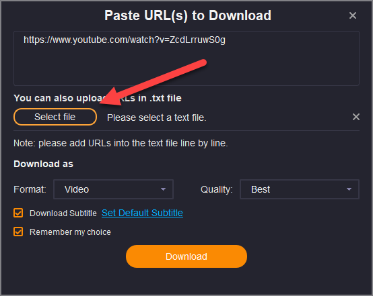Clear the selected text file entry

pyautogui.click(x=356, y=117)
